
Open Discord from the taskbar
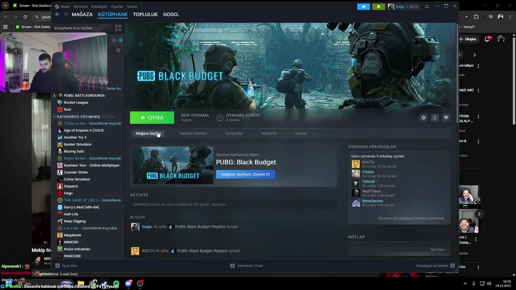128,284
